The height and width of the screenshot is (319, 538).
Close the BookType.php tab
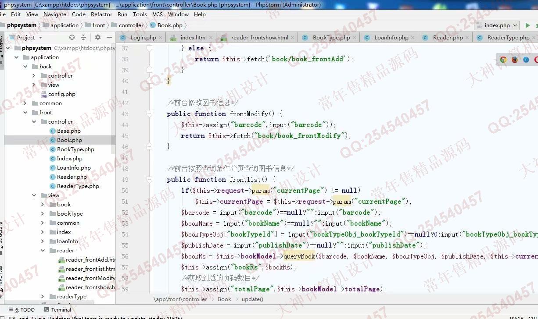point(355,38)
